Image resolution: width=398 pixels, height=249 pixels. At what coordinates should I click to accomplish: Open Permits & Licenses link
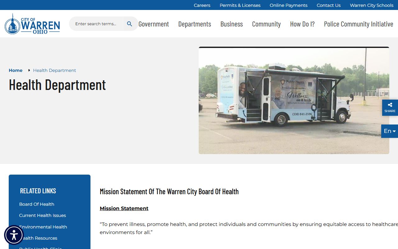pos(240,5)
